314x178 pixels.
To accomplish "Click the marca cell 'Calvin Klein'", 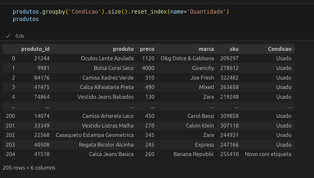I will pyautogui.click(x=200, y=126).
